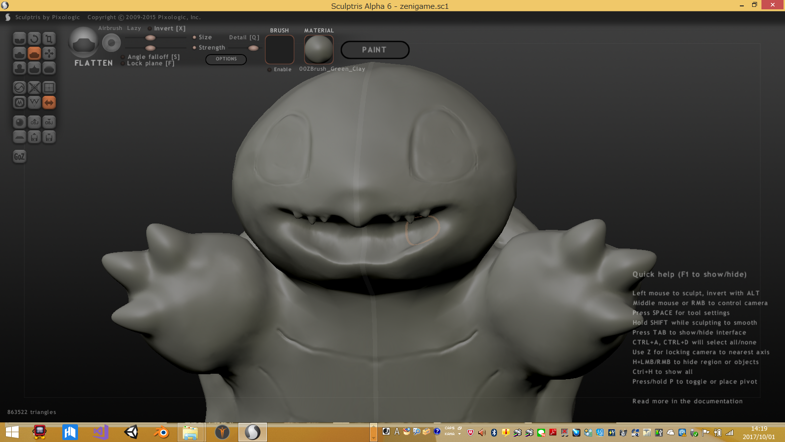This screenshot has height=442, width=785.
Task: Enable the brush texture checkbox
Action: (269, 70)
